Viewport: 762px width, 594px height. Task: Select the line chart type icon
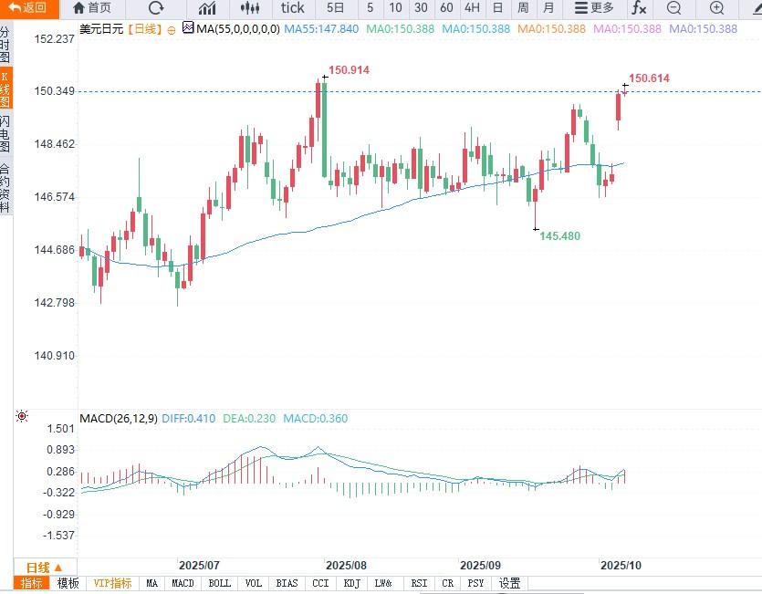click(208, 8)
